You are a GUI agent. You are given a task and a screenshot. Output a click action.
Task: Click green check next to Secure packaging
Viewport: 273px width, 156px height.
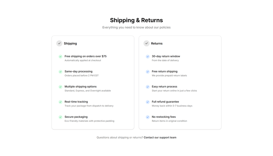pyautogui.click(x=60, y=117)
